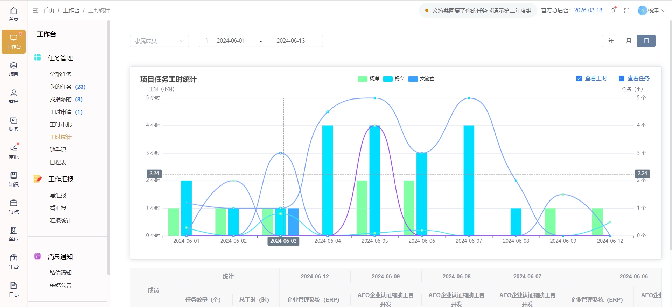The image size is (672, 307).
Task: Click the 首页 breadcrumb link
Action: point(49,10)
